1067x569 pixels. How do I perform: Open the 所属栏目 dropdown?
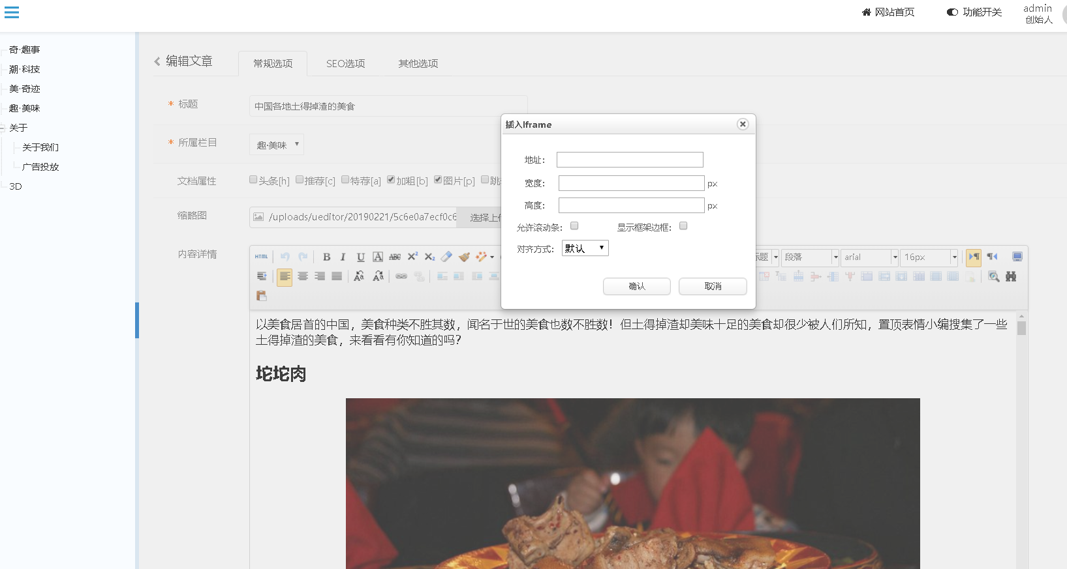[x=277, y=145]
